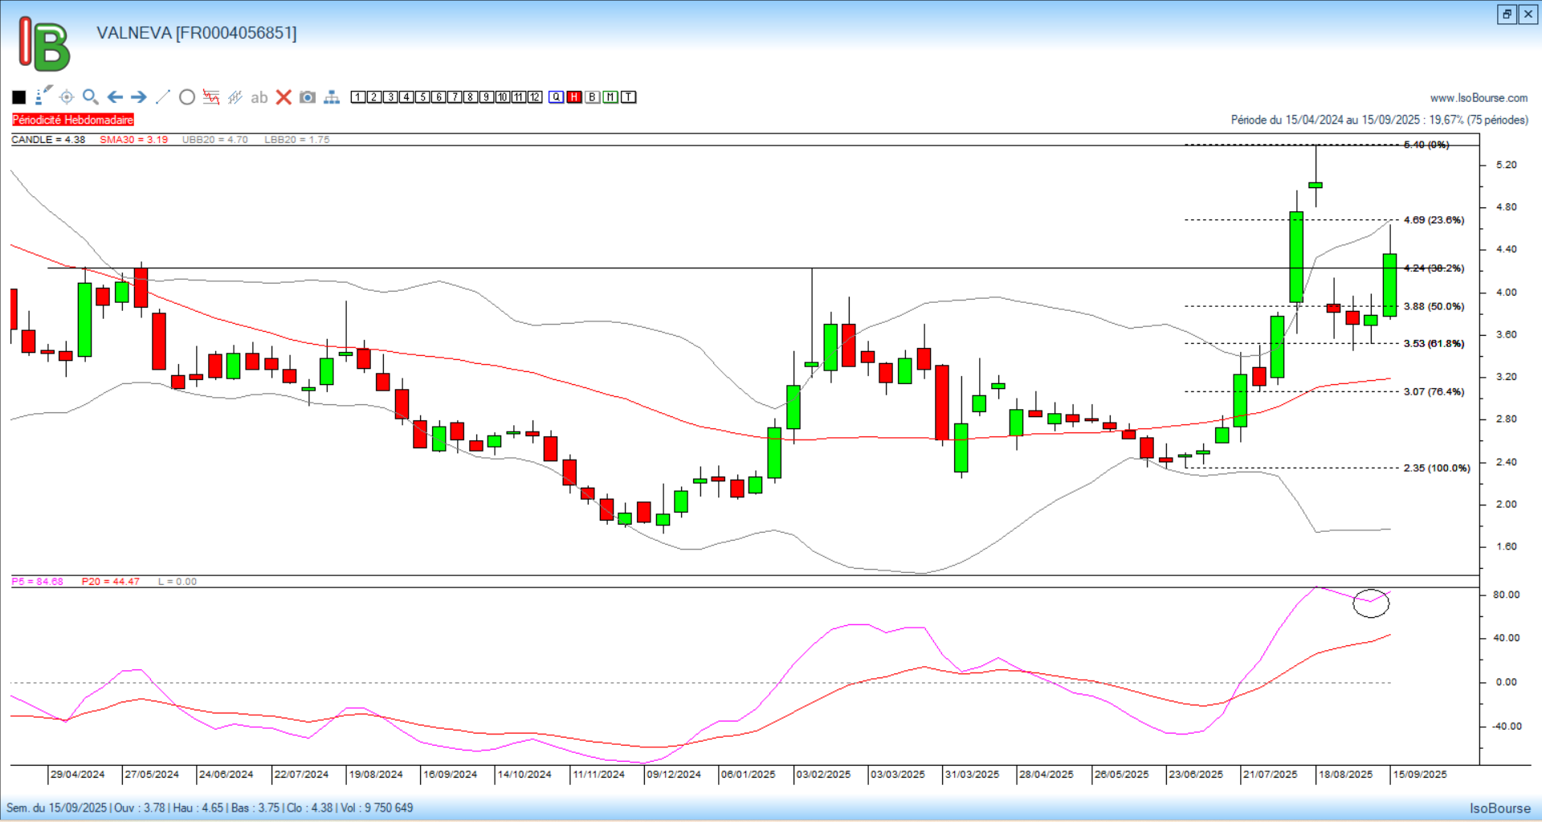Click the 2.35 (100.0%) Fibonacci label
Viewport: 1542px width, 822px height.
(x=1437, y=468)
